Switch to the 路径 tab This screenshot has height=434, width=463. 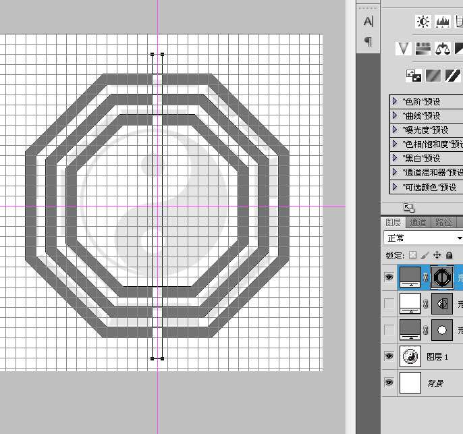[443, 222]
